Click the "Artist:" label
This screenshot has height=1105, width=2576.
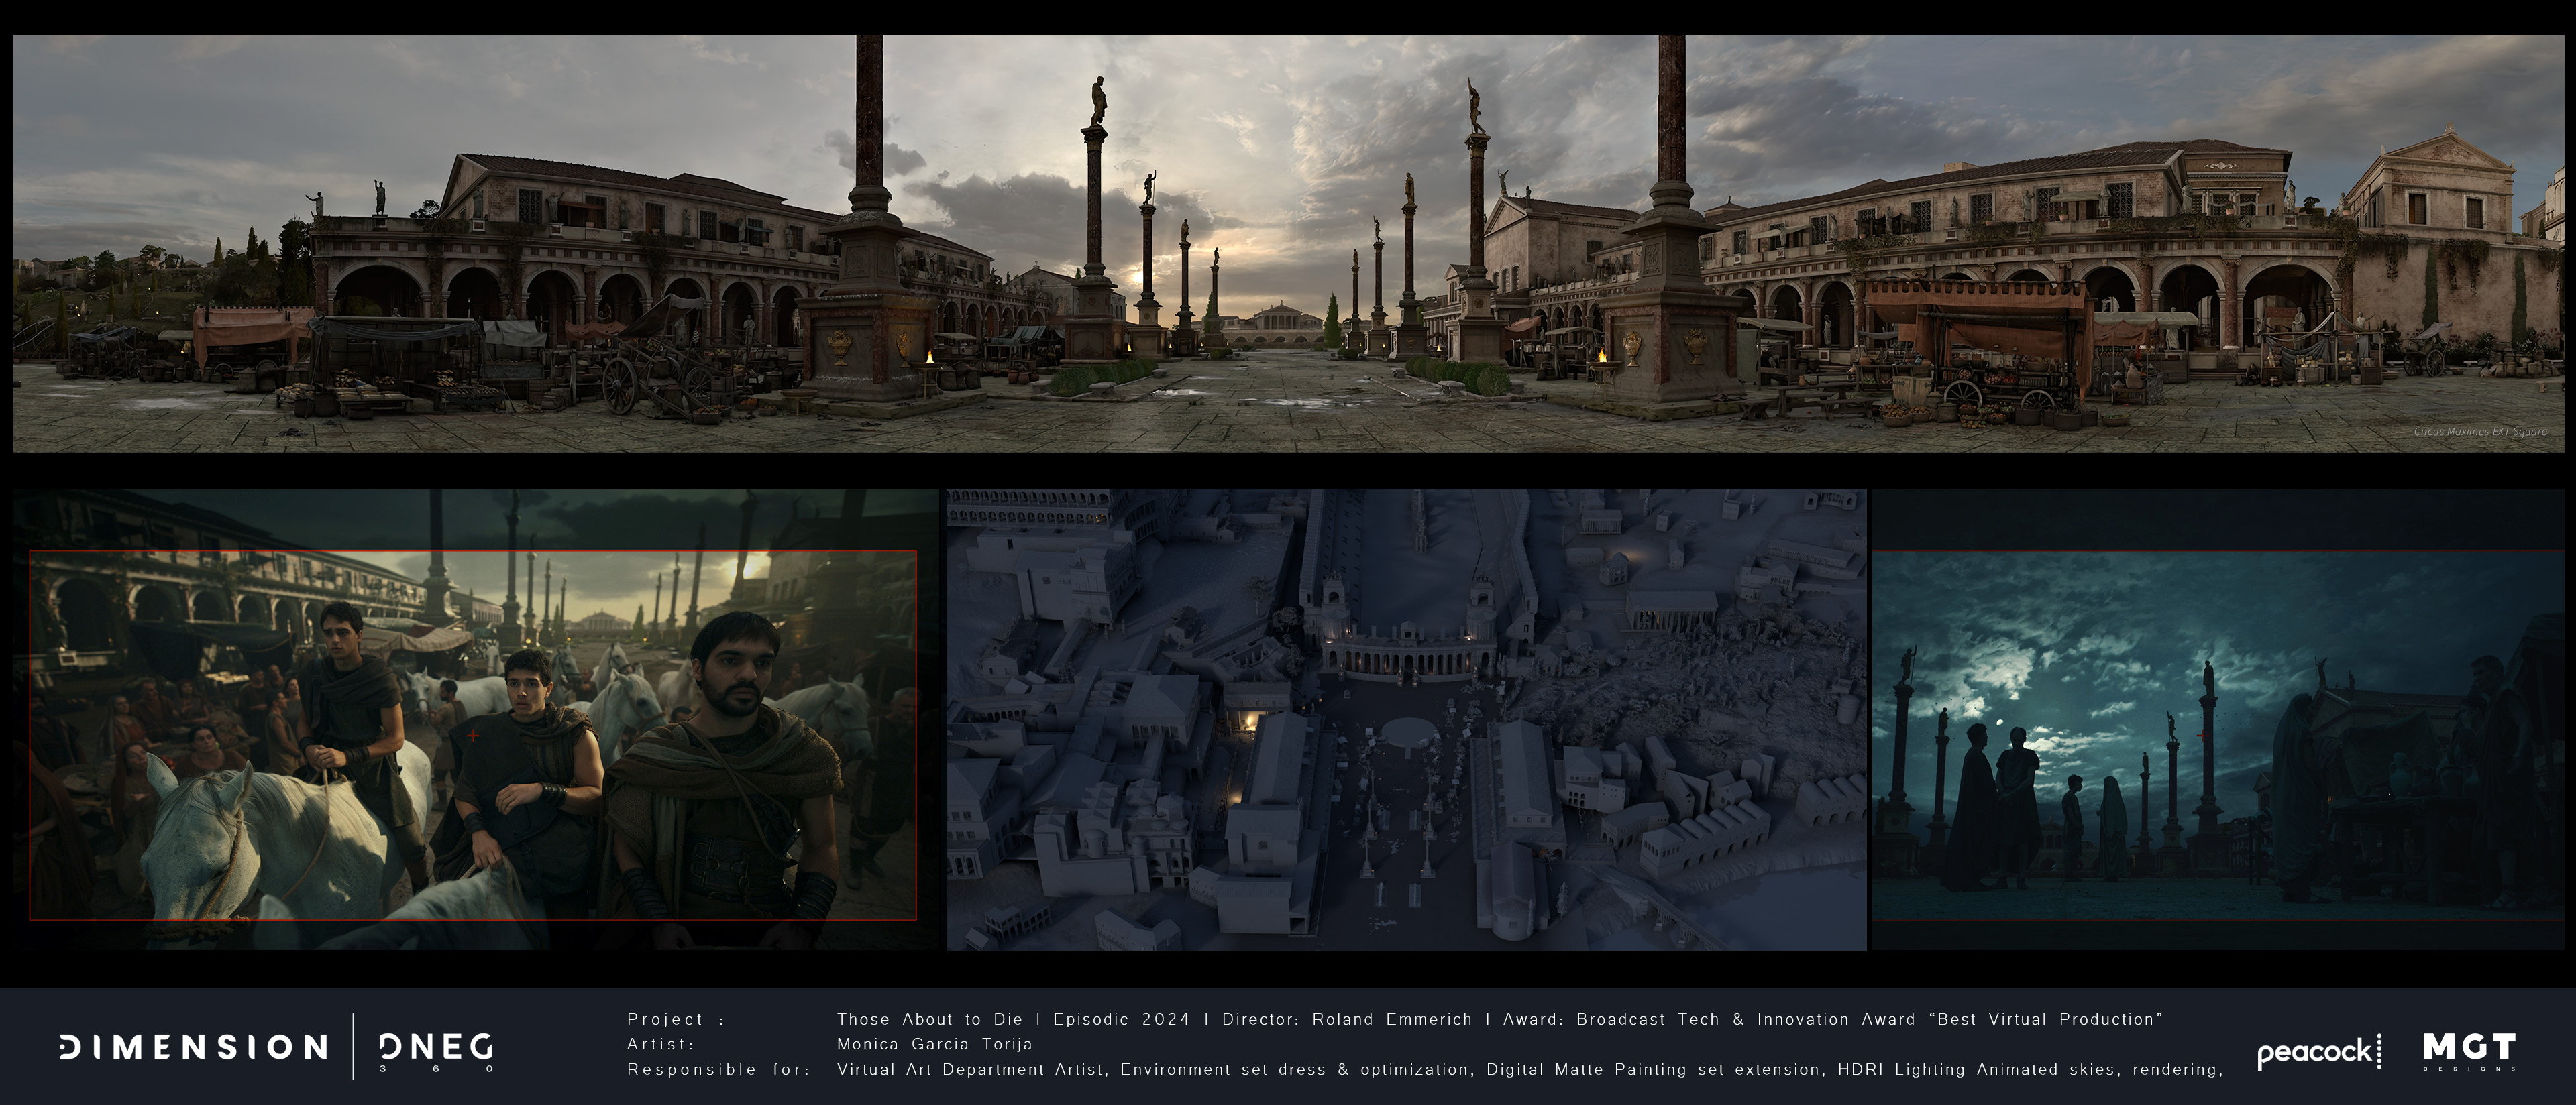coord(660,1044)
